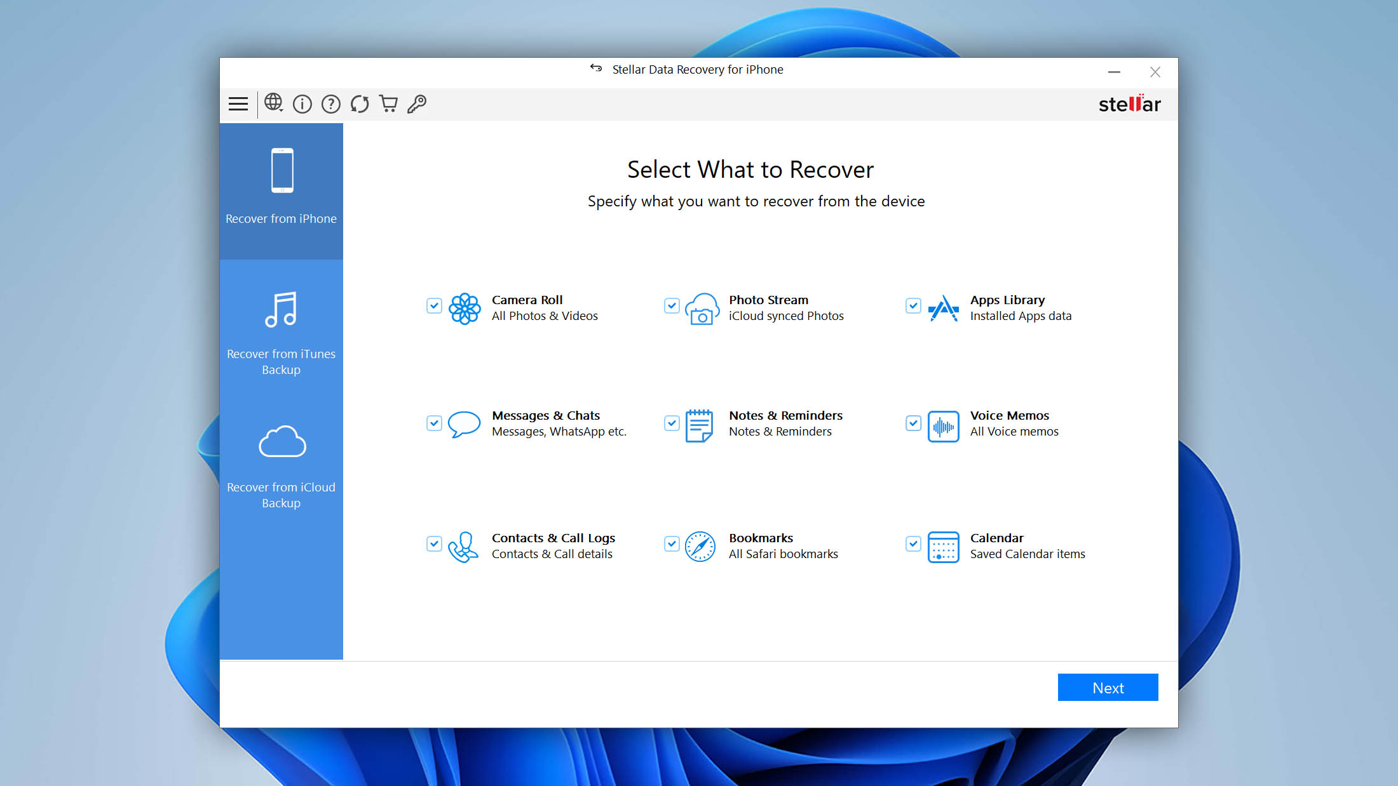Uncheck the Bookmarks checkbox
This screenshot has width=1398, height=786.
point(672,543)
